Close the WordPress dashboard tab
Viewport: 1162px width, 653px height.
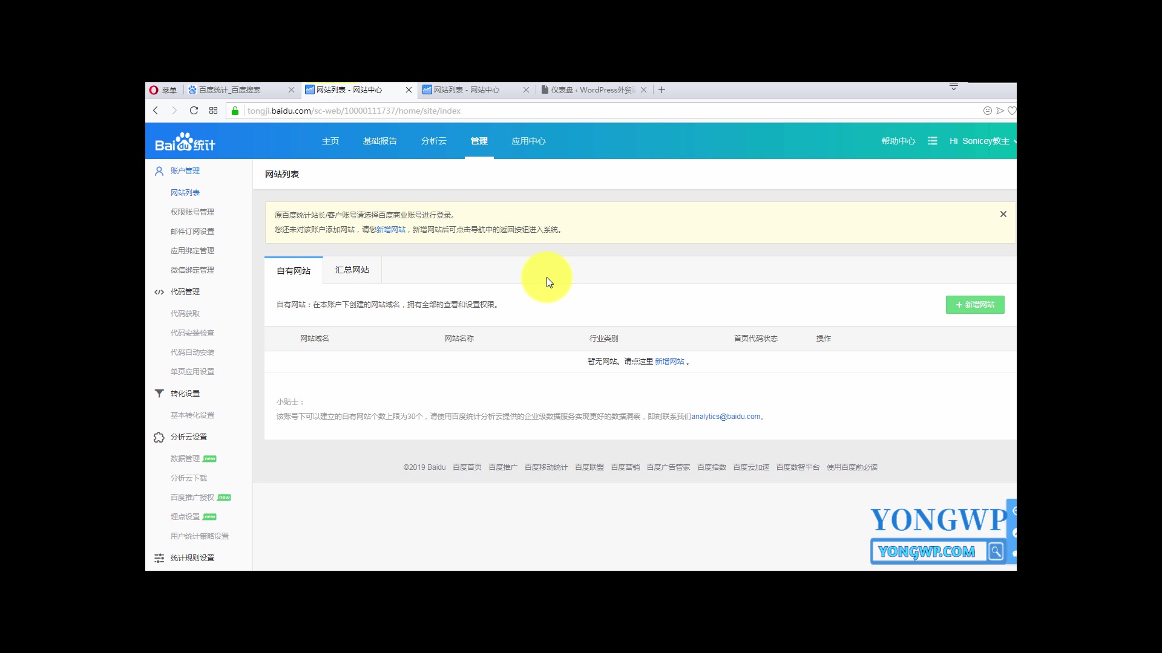pos(643,90)
